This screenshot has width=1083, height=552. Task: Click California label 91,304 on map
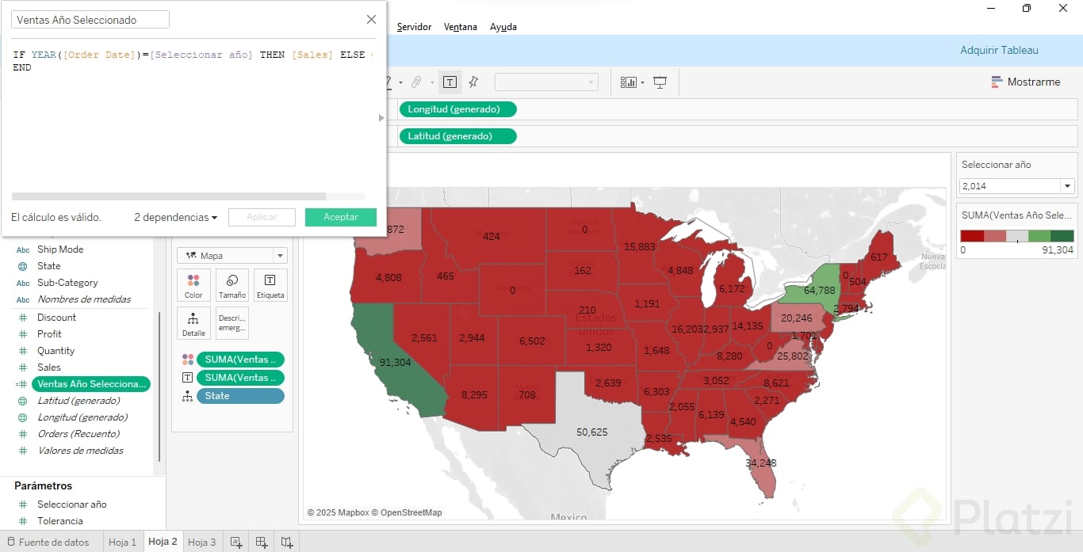click(396, 362)
